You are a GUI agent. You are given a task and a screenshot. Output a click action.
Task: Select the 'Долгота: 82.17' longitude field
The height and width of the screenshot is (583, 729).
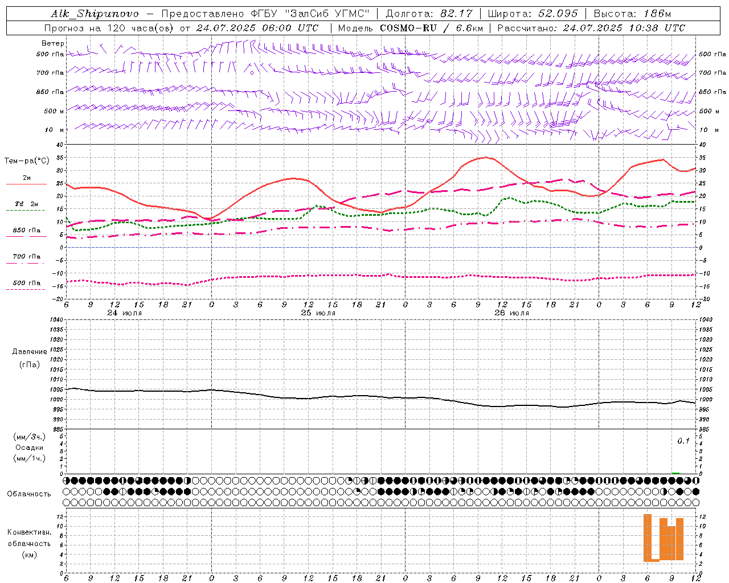coord(429,14)
